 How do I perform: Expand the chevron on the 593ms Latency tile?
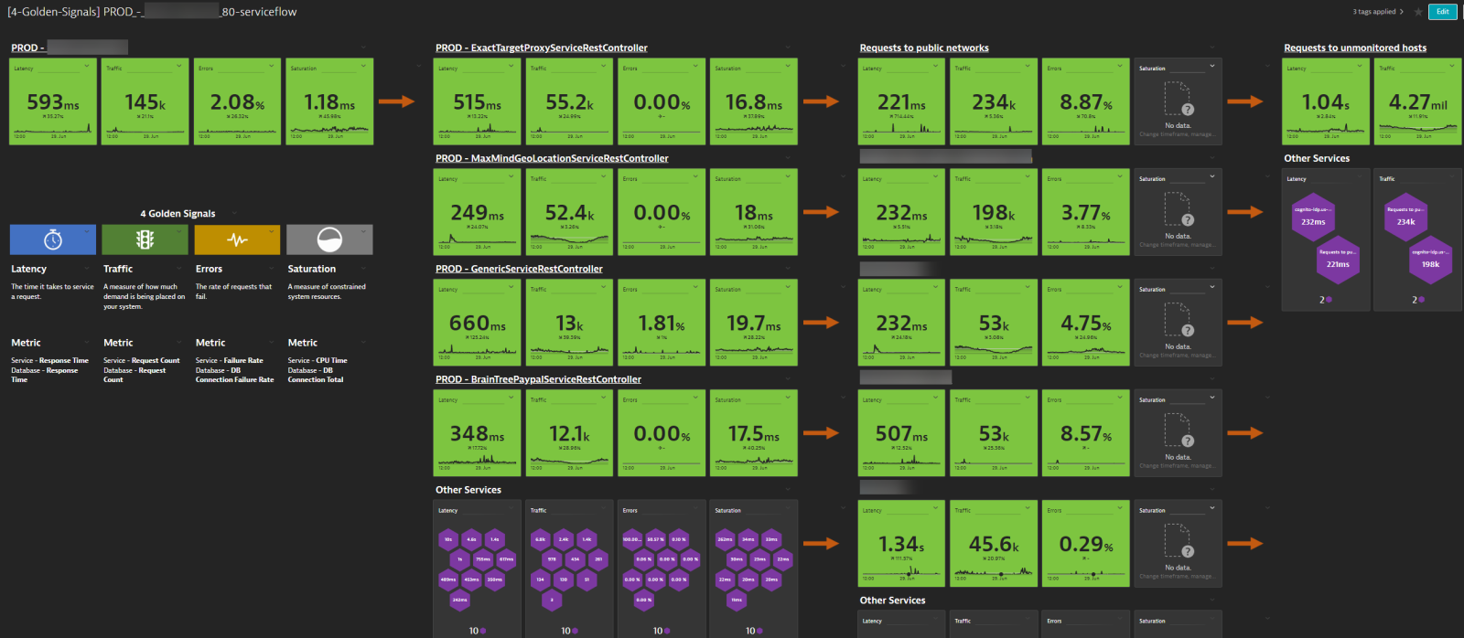point(89,67)
